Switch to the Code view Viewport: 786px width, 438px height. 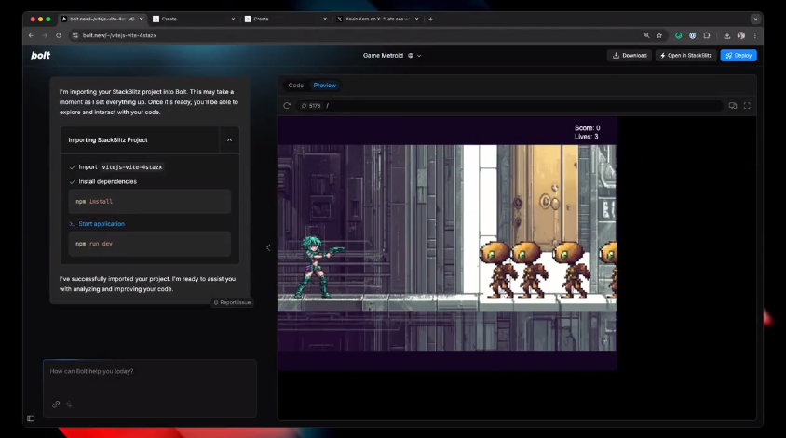(296, 86)
